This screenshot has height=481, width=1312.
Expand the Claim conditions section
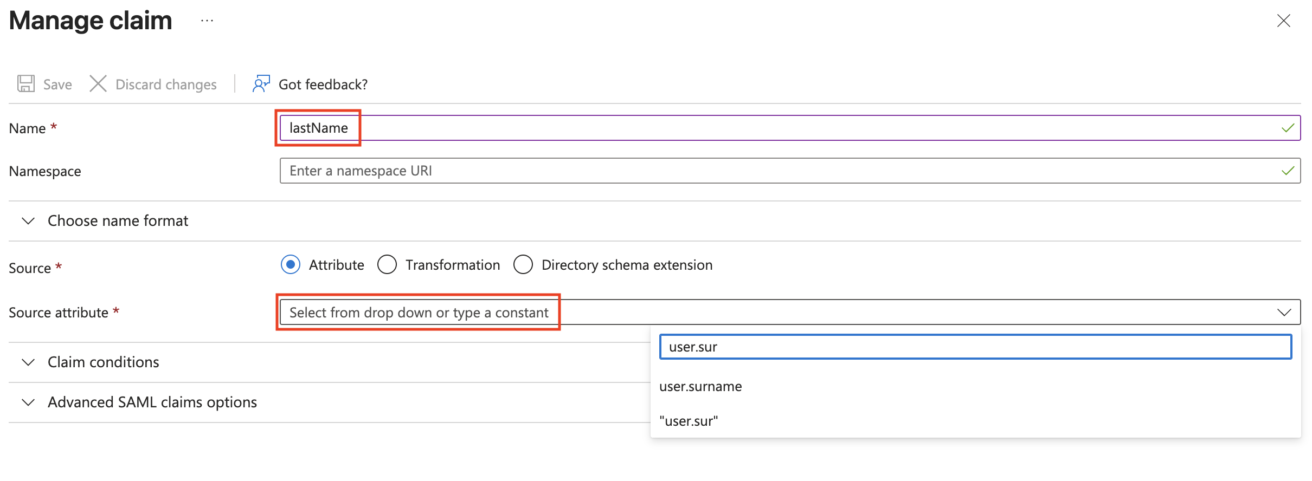point(28,362)
